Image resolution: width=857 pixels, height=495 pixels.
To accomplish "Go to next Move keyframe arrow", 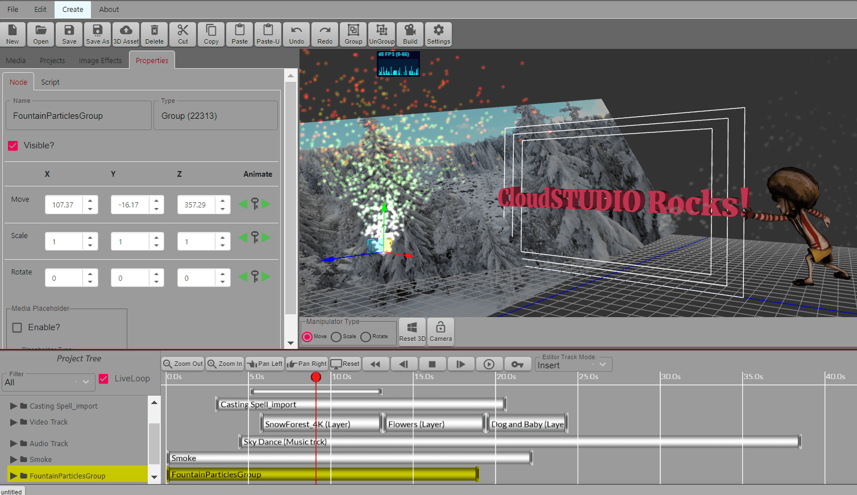I will tap(265, 203).
